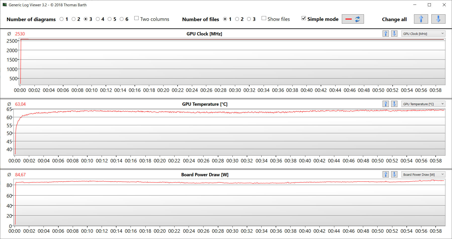Select 6 for Number of diagrams
452x239 pixels.
click(x=122, y=19)
